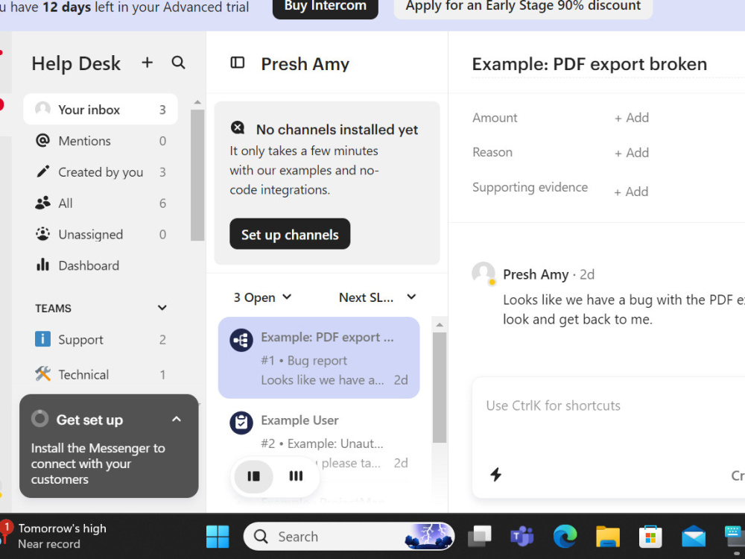This screenshot has height=559, width=745.
Task: Open the Mail app from taskbar
Action: point(694,537)
